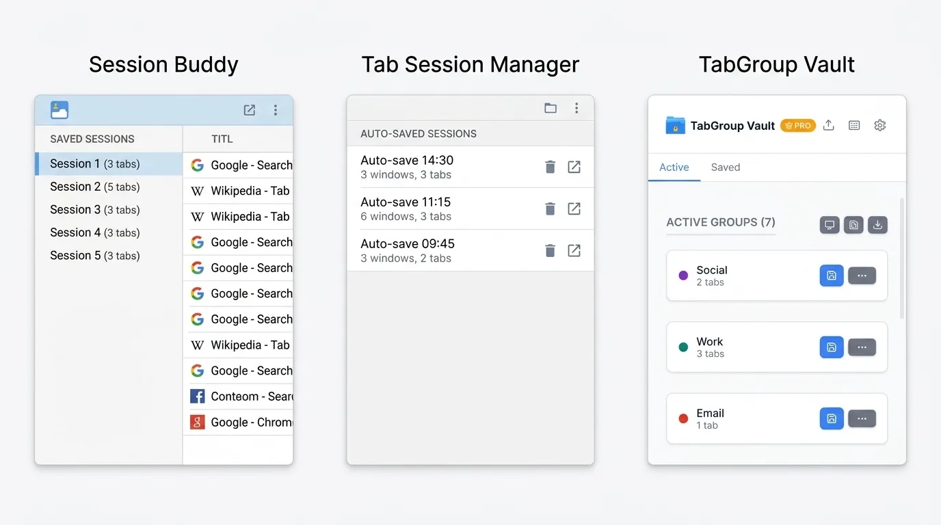Viewport: 941px width, 525px height.
Task: Click the Facebook favicon beside Conteom row
Action: [x=198, y=396]
